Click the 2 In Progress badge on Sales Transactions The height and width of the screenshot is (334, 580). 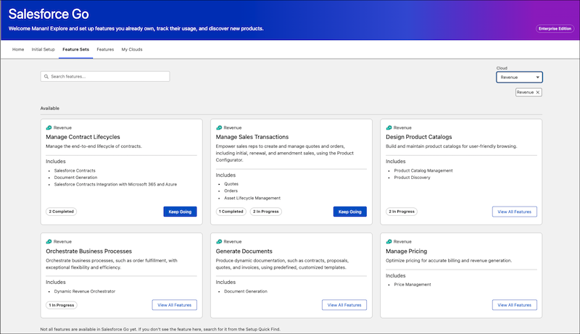[x=266, y=212]
